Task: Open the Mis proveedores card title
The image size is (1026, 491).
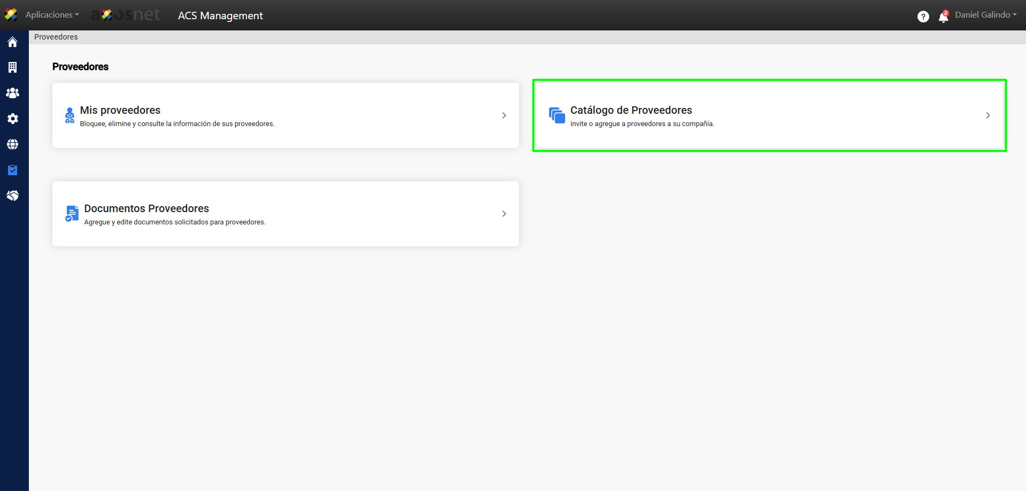Action: (x=120, y=110)
